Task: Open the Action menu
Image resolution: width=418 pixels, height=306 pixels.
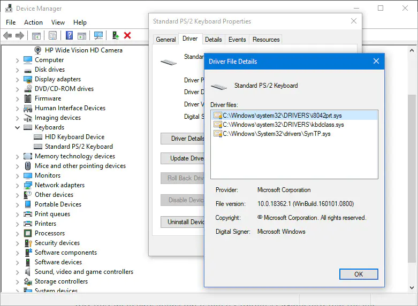Action: (33, 22)
